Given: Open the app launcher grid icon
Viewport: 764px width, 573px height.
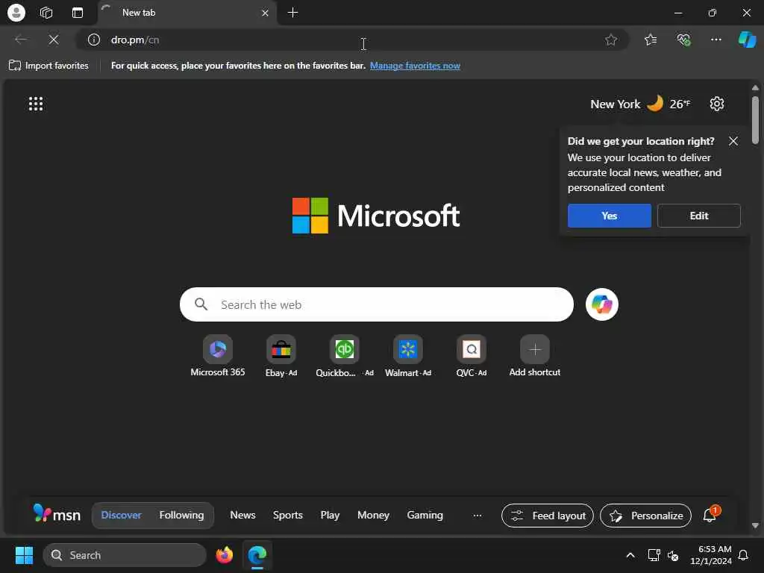Looking at the screenshot, I should [36, 103].
